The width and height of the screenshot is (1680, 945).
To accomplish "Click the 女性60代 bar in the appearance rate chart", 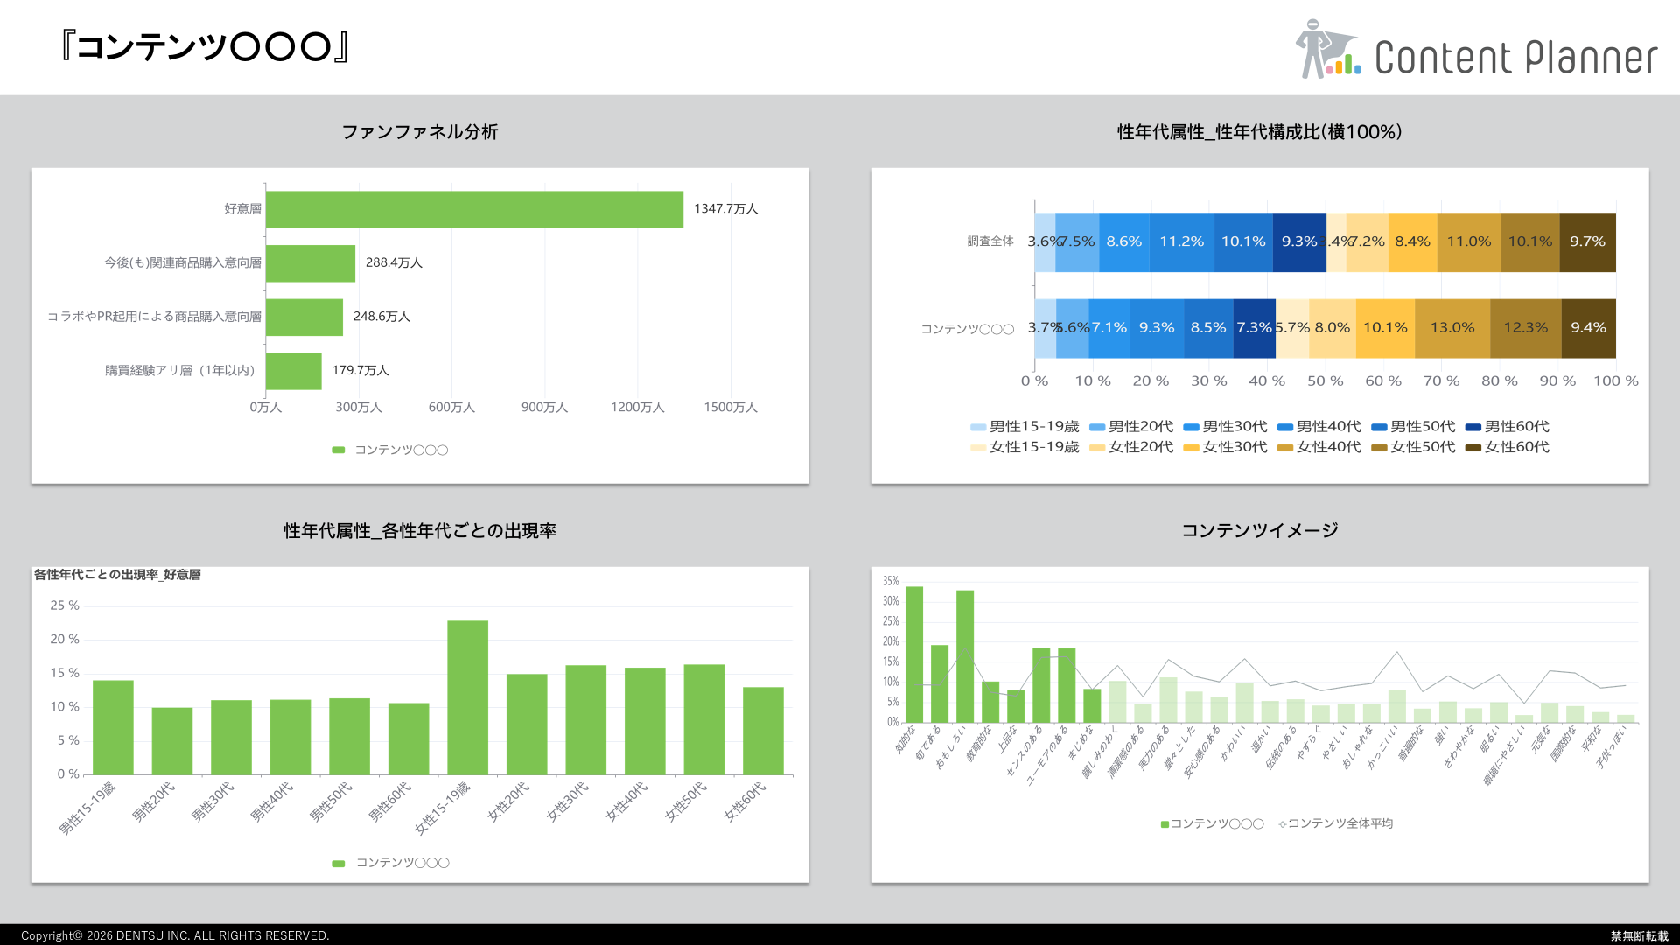I will pos(763,731).
